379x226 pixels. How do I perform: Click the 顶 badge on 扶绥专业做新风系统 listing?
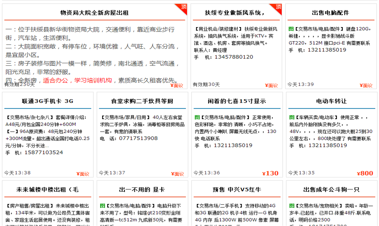[278, 7]
